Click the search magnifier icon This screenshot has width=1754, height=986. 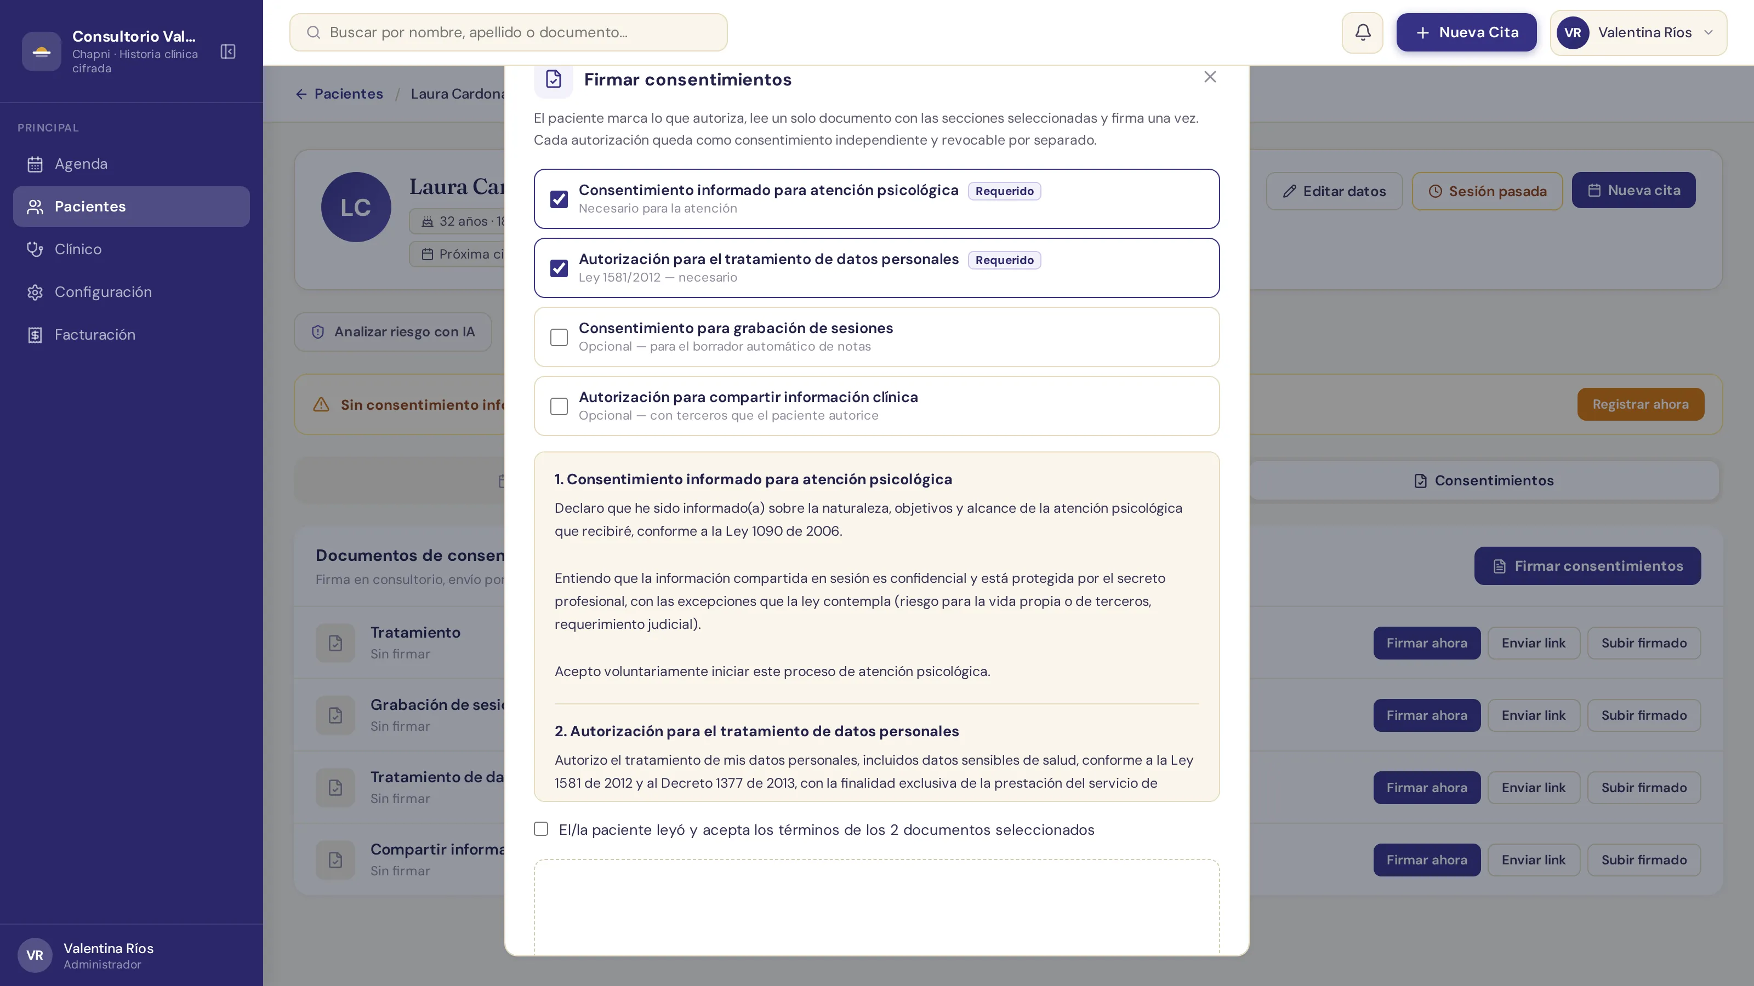click(313, 33)
